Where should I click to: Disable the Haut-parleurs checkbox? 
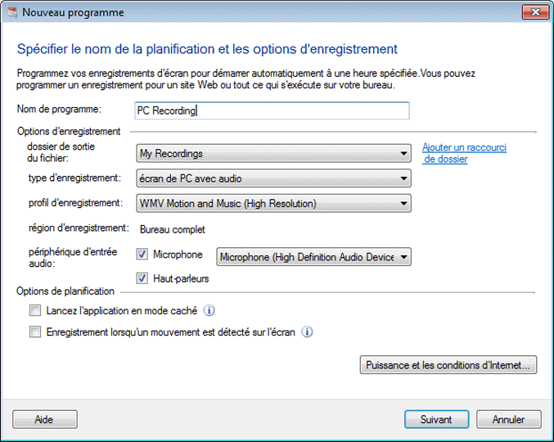point(143,278)
